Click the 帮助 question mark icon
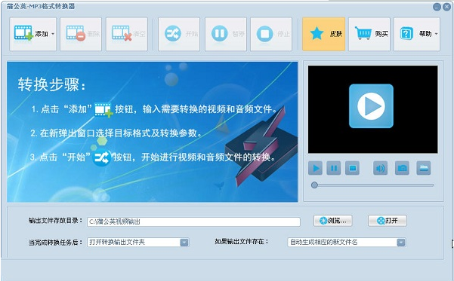Image resolution: width=454 pixels, height=281 pixels. click(x=406, y=34)
